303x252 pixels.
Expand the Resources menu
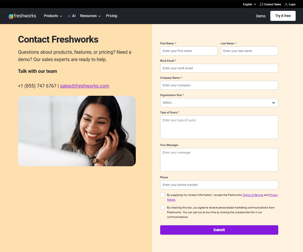pyautogui.click(x=90, y=16)
